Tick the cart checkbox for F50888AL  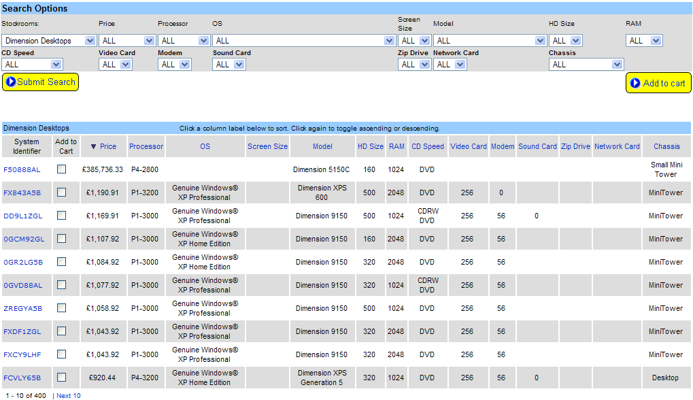(62, 169)
